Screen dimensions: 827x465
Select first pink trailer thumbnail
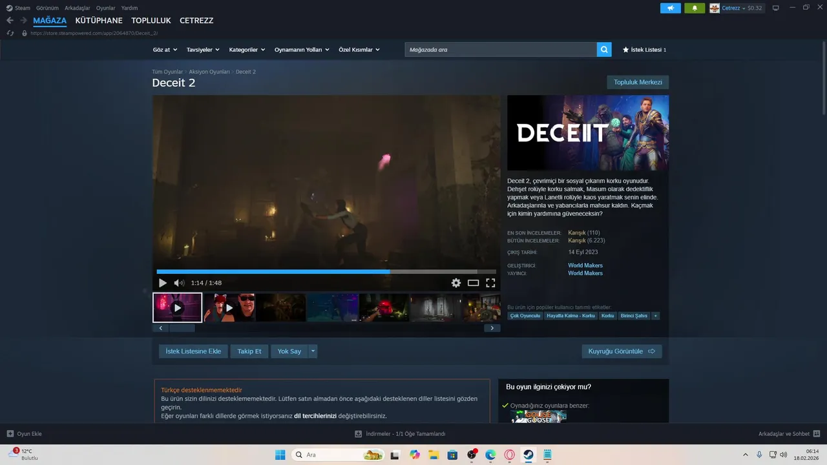[x=178, y=307]
